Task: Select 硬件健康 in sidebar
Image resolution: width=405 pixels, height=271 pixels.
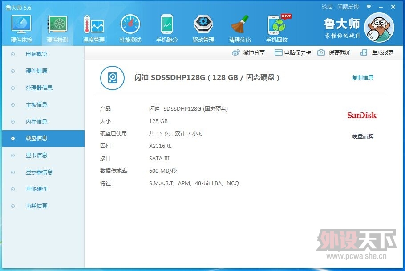Action: pos(43,71)
